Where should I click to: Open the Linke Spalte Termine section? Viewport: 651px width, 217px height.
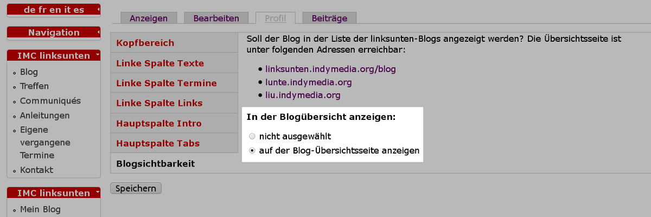click(x=167, y=83)
